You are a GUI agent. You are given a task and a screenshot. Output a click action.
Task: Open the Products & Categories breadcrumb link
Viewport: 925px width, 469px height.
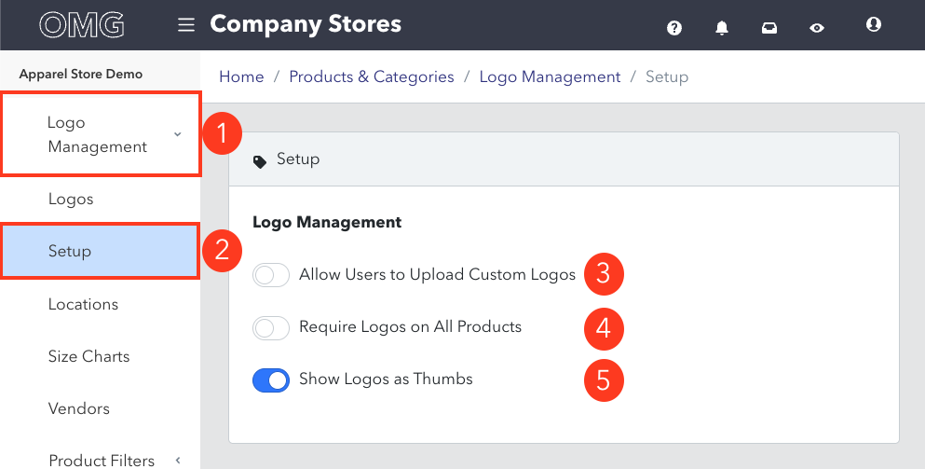point(372,76)
